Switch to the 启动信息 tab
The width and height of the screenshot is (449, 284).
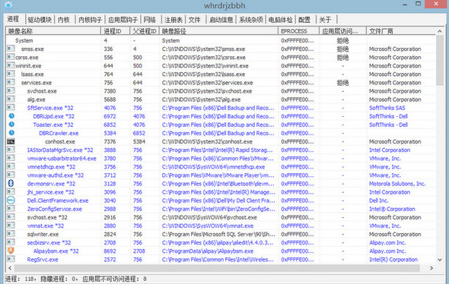pos(221,20)
